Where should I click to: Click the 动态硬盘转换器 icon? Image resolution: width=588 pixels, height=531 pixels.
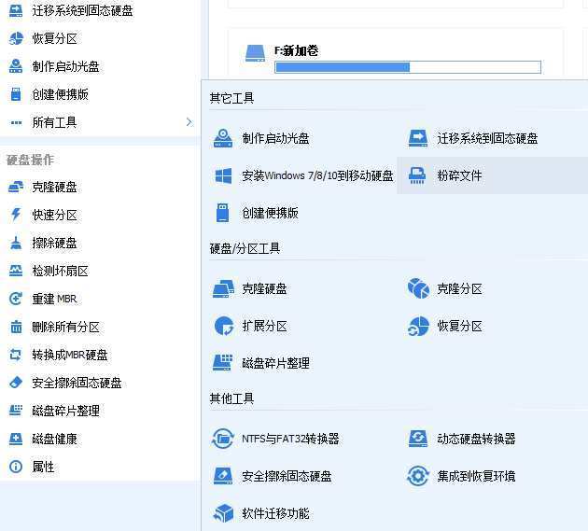418,438
